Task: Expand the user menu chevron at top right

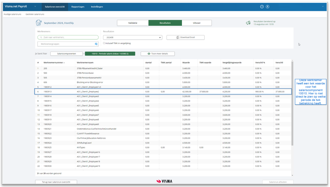Action: click(x=323, y=7)
